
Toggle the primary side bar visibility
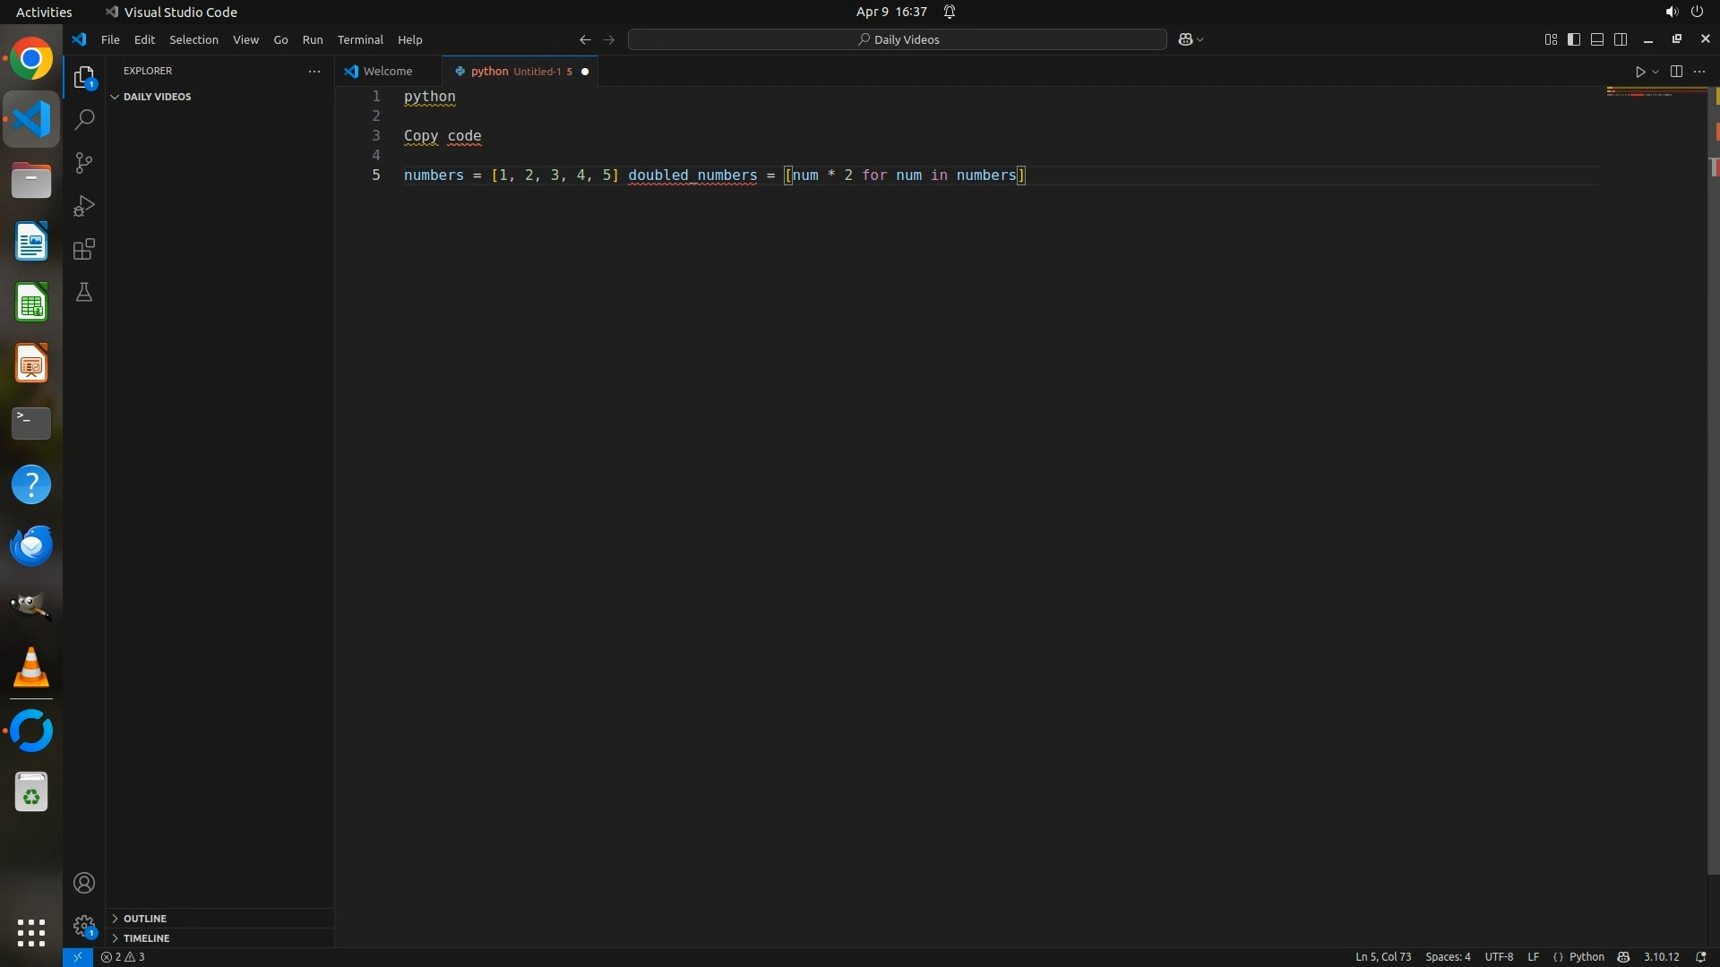1574,39
